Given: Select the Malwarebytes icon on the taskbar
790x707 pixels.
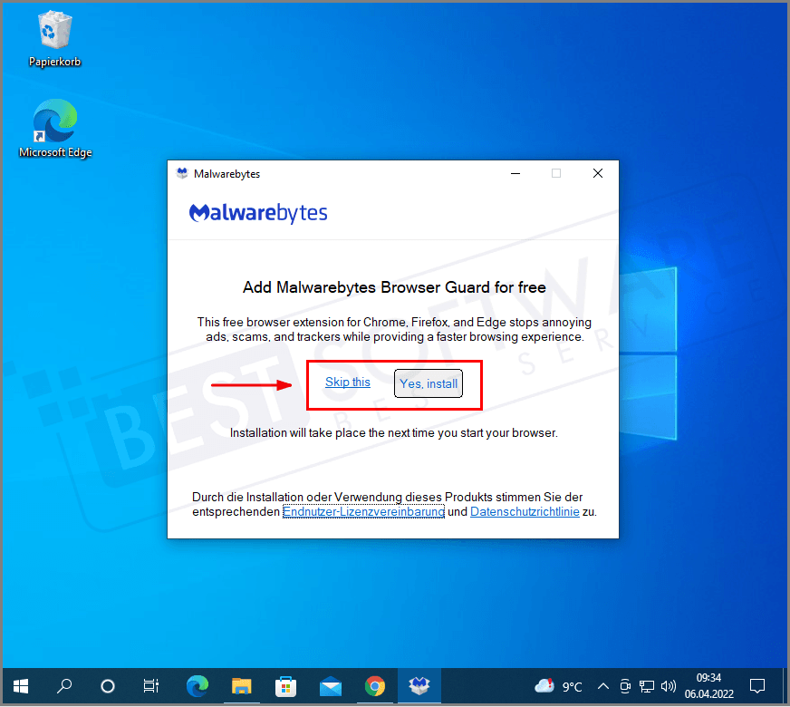Looking at the screenshot, I should [x=419, y=686].
